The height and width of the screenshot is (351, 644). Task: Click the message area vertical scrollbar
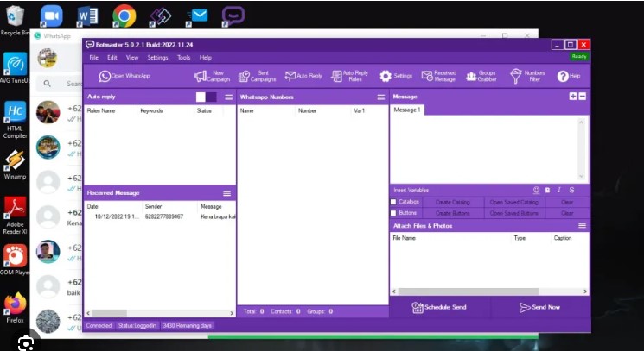click(x=581, y=149)
